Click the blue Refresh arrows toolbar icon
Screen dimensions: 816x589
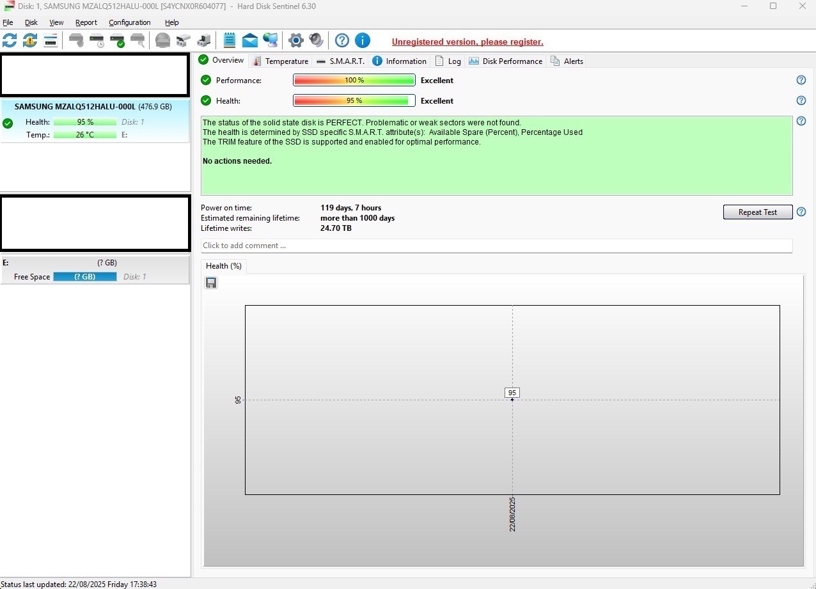(10, 41)
